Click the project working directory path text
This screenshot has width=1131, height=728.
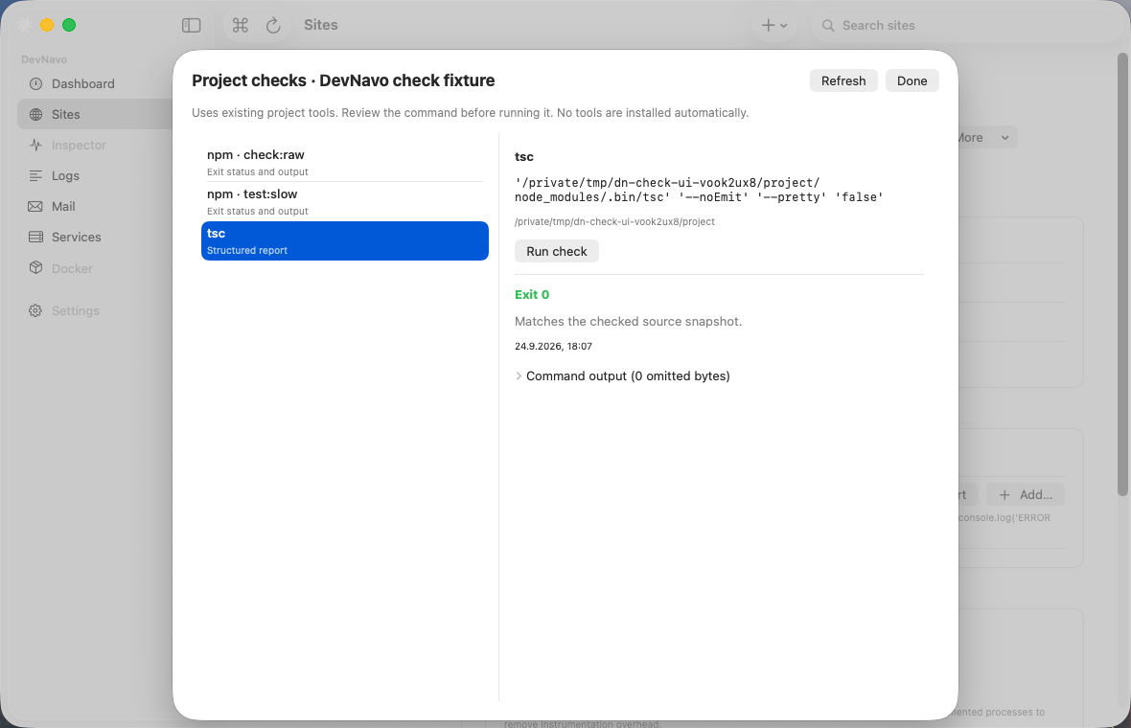(x=614, y=222)
